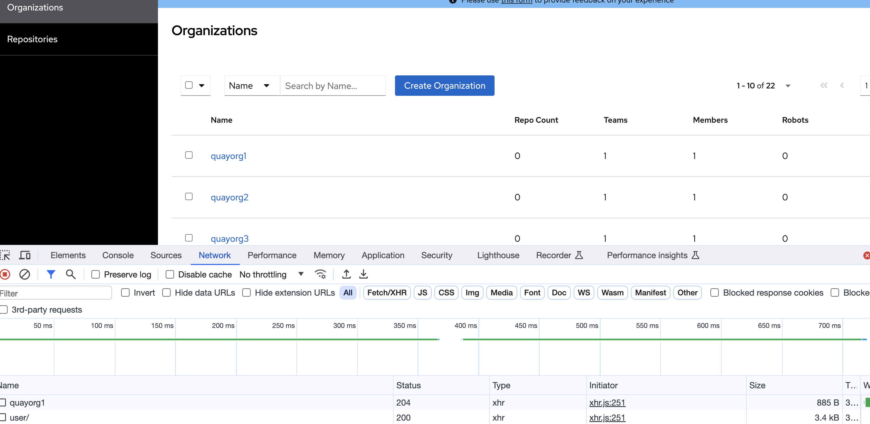The image size is (870, 424).
Task: Open the Repositories sidebar item
Action: click(32, 39)
